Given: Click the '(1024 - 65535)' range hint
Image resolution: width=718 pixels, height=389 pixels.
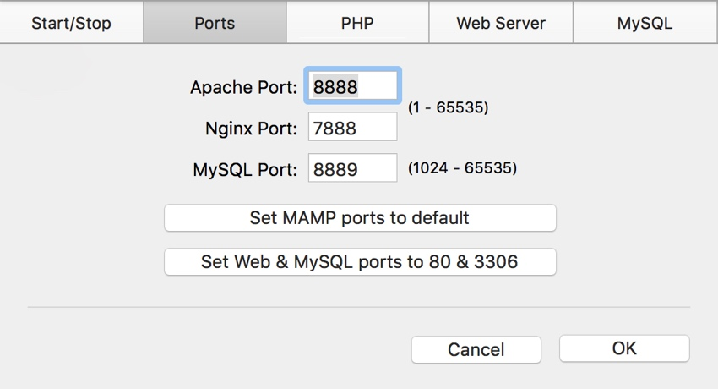Looking at the screenshot, I should [463, 167].
